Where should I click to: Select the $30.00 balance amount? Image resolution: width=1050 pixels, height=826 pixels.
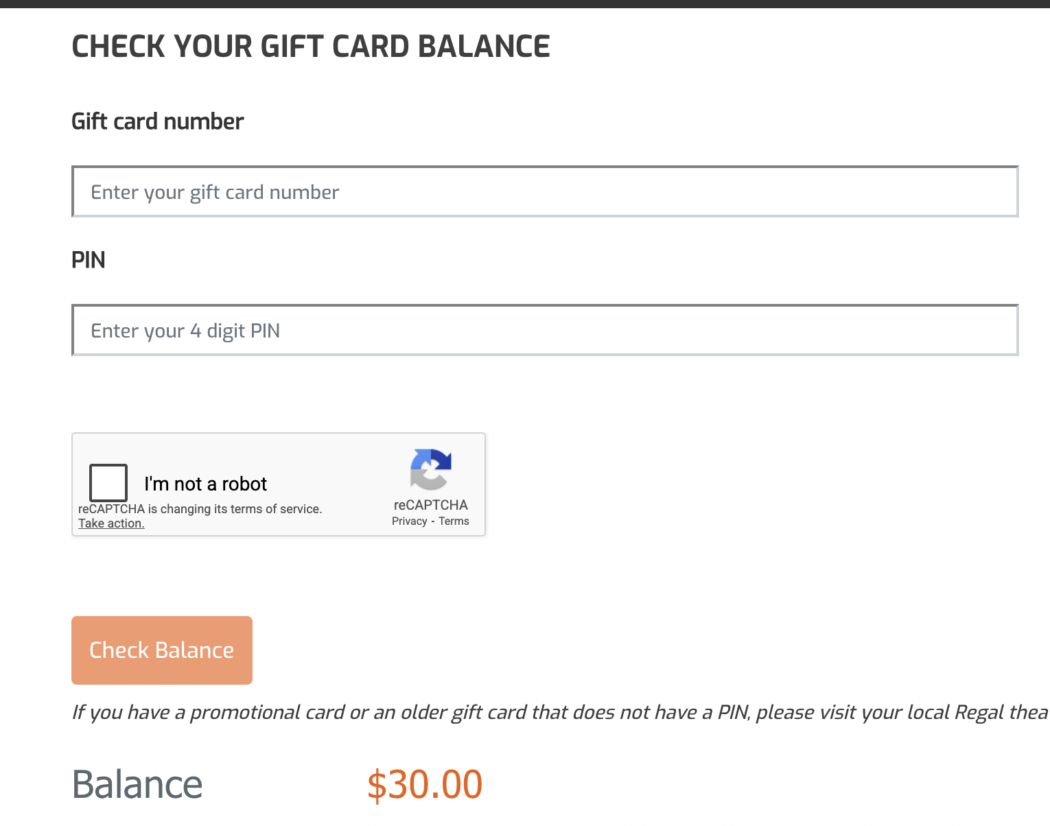coord(425,784)
